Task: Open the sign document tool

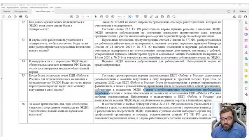Action: click(x=157, y=17)
